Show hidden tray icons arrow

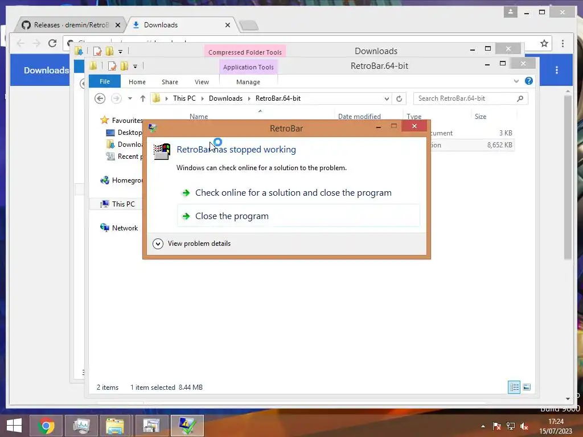tap(483, 426)
